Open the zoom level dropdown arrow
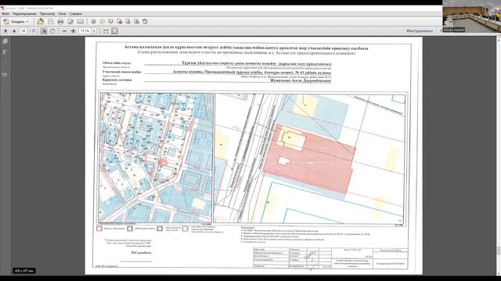The image size is (501, 281). point(94,31)
